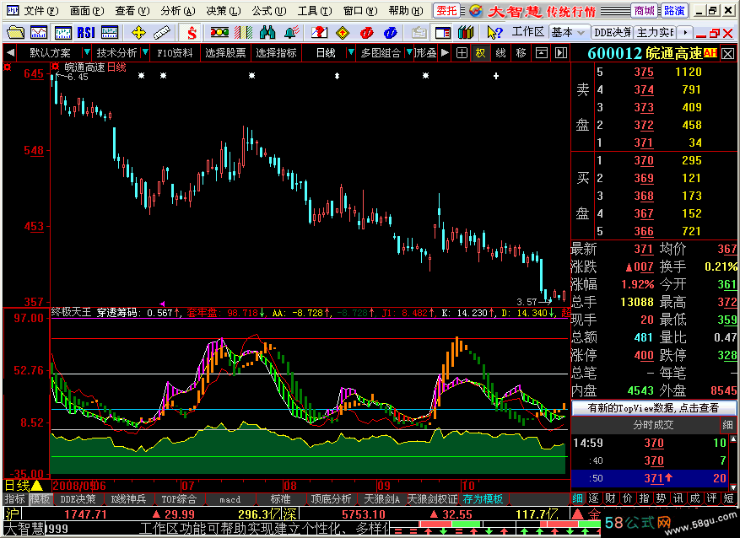Open the 分析(A) menu
740x538 pixels.
click(x=178, y=10)
